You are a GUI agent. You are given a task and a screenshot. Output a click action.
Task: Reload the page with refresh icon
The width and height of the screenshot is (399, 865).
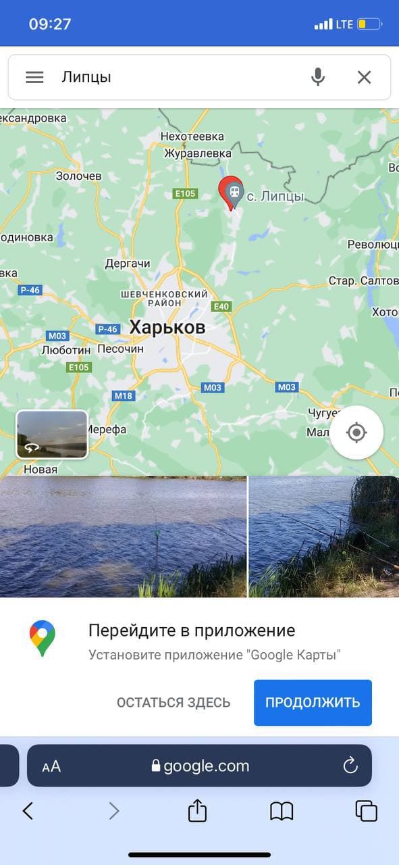click(350, 766)
